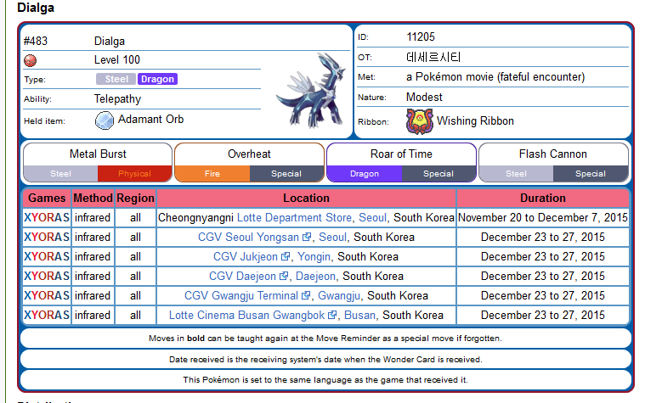Click the external link icon after CGV Gwangju Terminal
Image resolution: width=645 pixels, height=403 pixels.
(306, 295)
